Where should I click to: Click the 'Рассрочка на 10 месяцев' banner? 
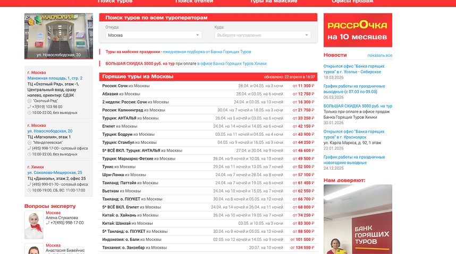point(358,30)
